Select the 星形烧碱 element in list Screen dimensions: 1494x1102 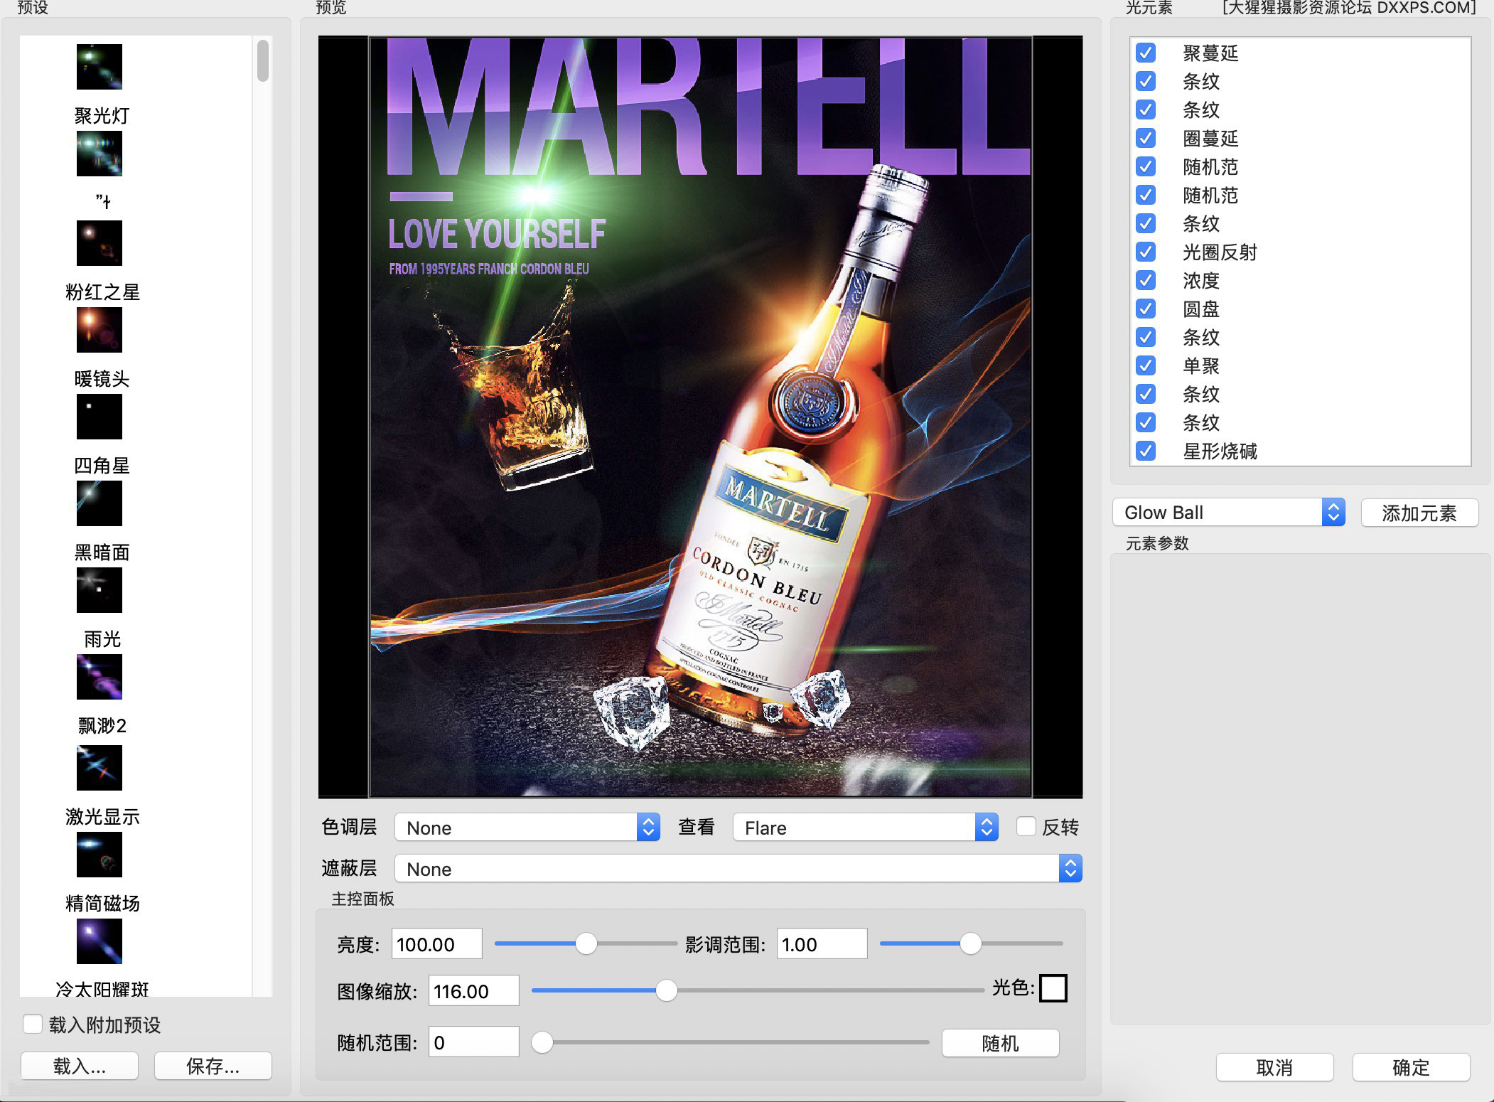[x=1220, y=451]
